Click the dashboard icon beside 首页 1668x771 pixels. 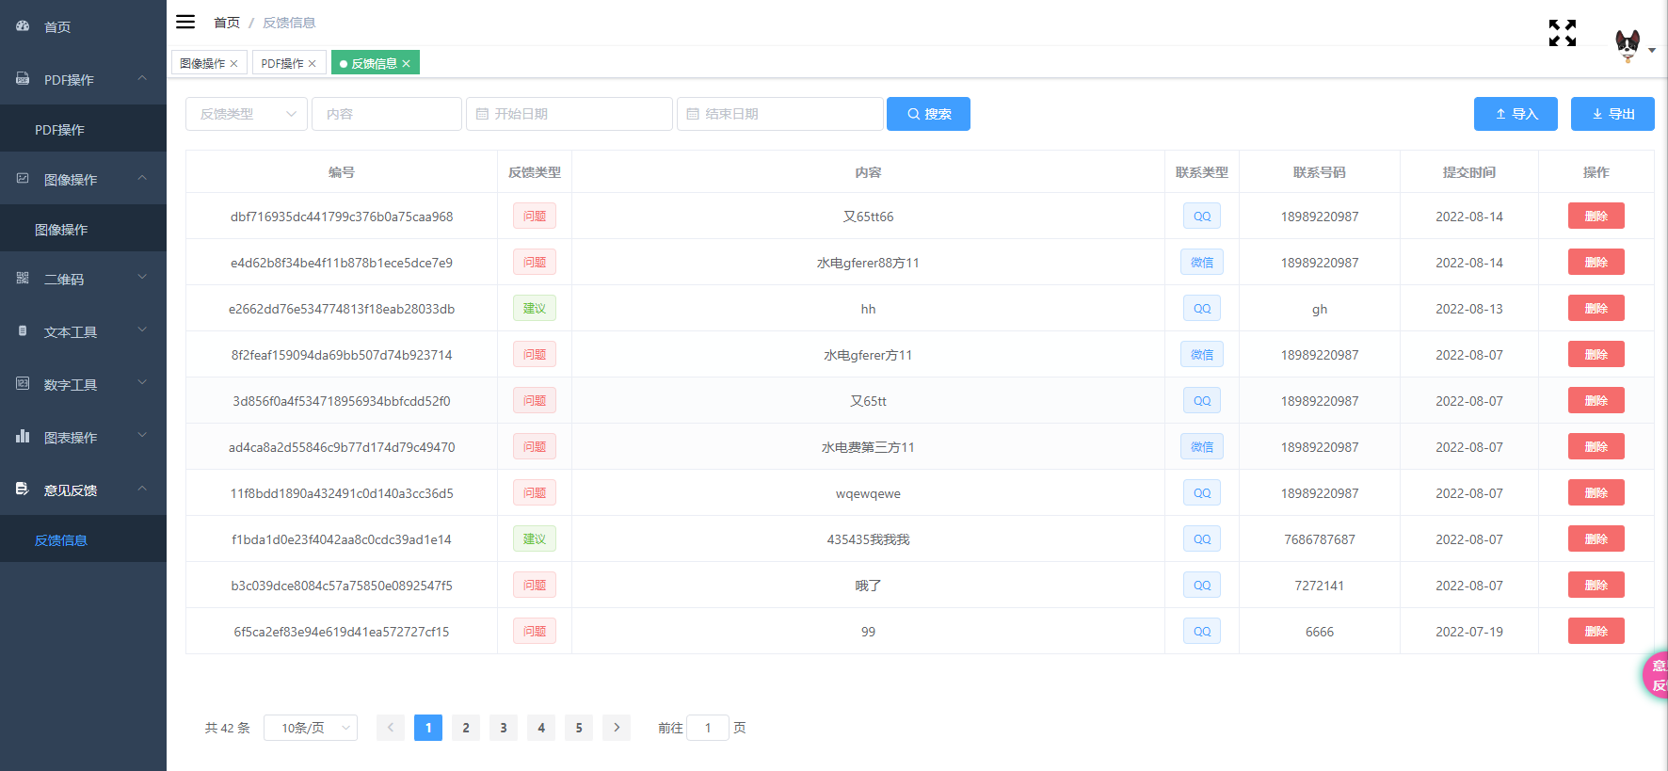pos(23,26)
